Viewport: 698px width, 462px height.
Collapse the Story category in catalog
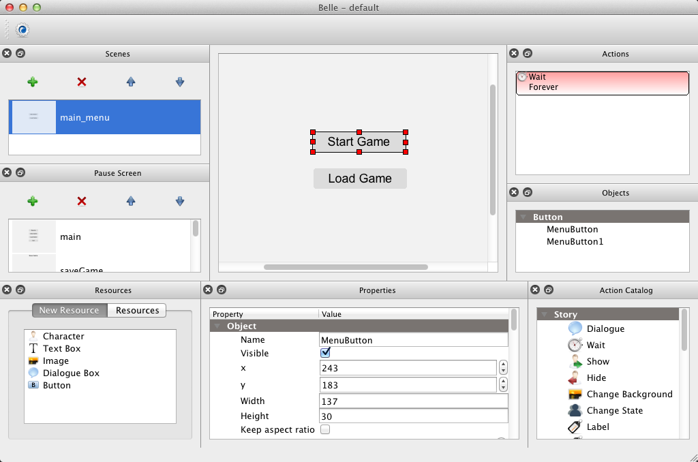click(x=544, y=315)
